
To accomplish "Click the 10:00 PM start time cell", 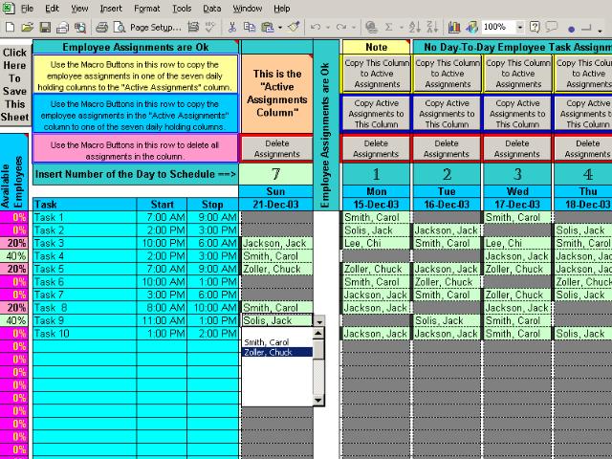I will tap(162, 243).
